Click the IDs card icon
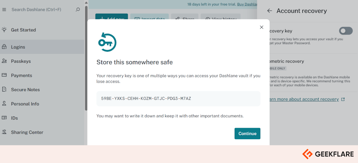Viewport: 358px width, 163px height. (x=4, y=118)
